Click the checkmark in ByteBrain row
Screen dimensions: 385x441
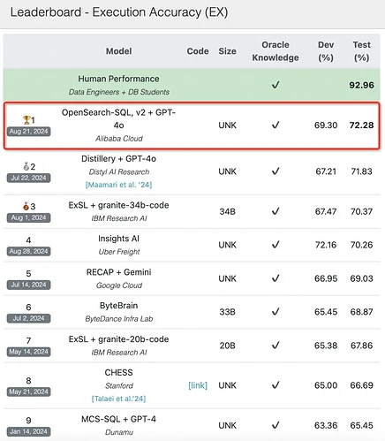click(x=276, y=311)
